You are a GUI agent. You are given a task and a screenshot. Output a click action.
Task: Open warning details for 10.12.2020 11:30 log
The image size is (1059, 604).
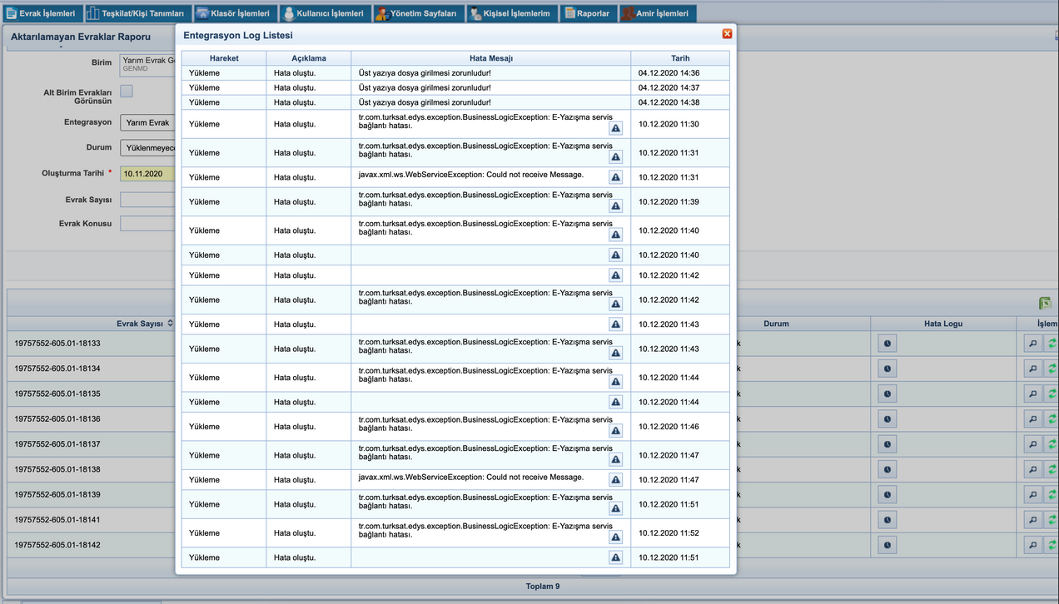(616, 129)
